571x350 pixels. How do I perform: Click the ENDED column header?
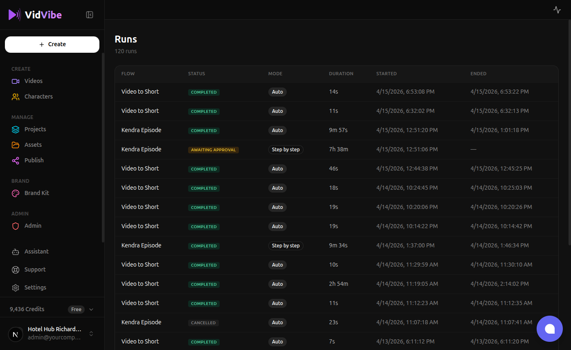coord(479,74)
